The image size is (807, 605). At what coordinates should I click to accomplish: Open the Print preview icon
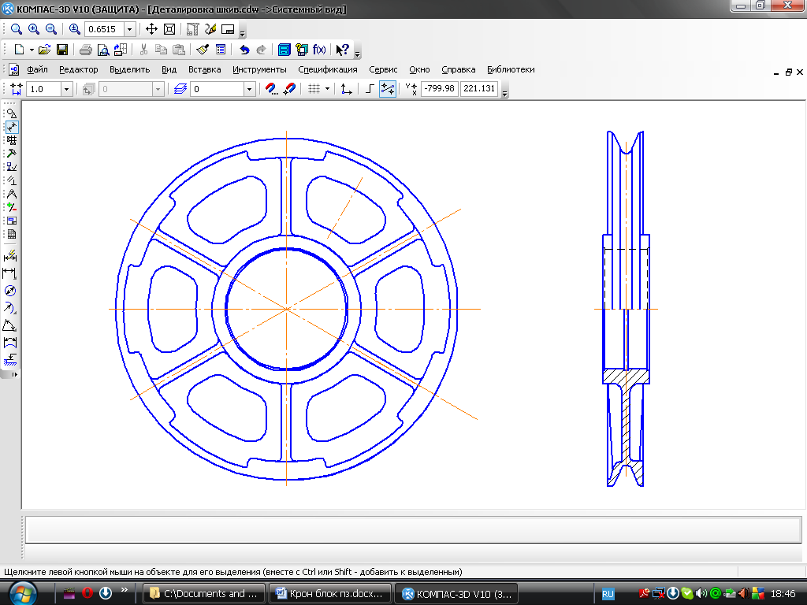click(102, 50)
